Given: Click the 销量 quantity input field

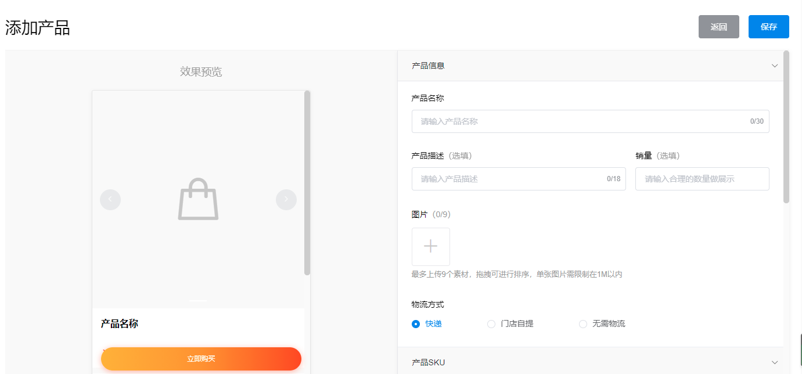Looking at the screenshot, I should point(702,178).
